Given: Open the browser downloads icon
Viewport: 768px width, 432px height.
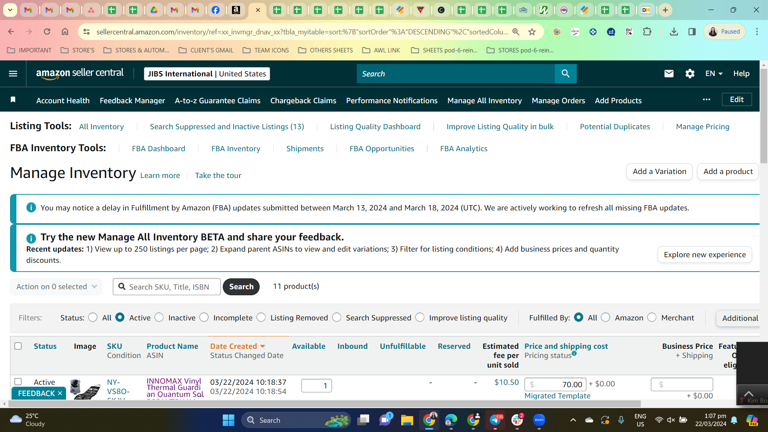Looking at the screenshot, I should click(674, 32).
